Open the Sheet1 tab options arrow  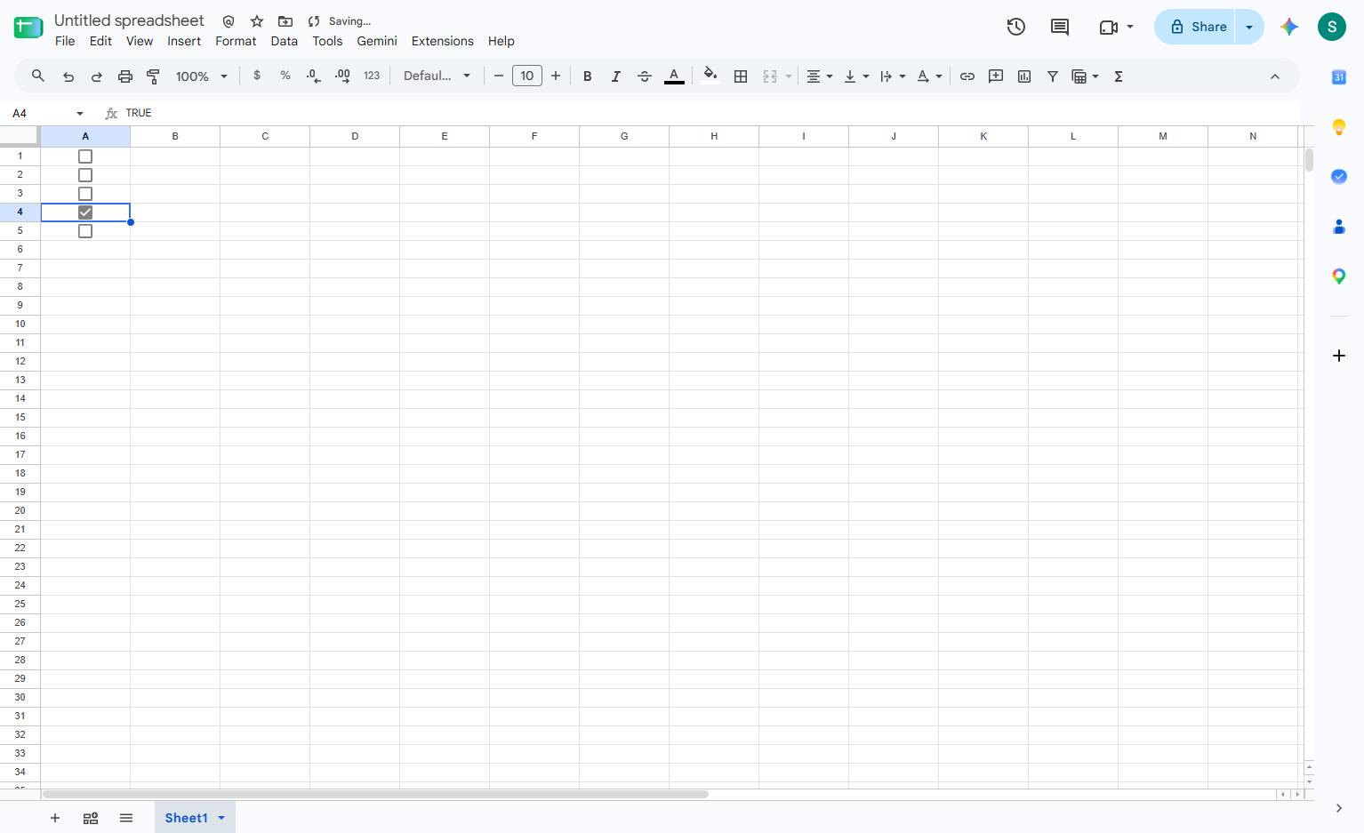[221, 818]
